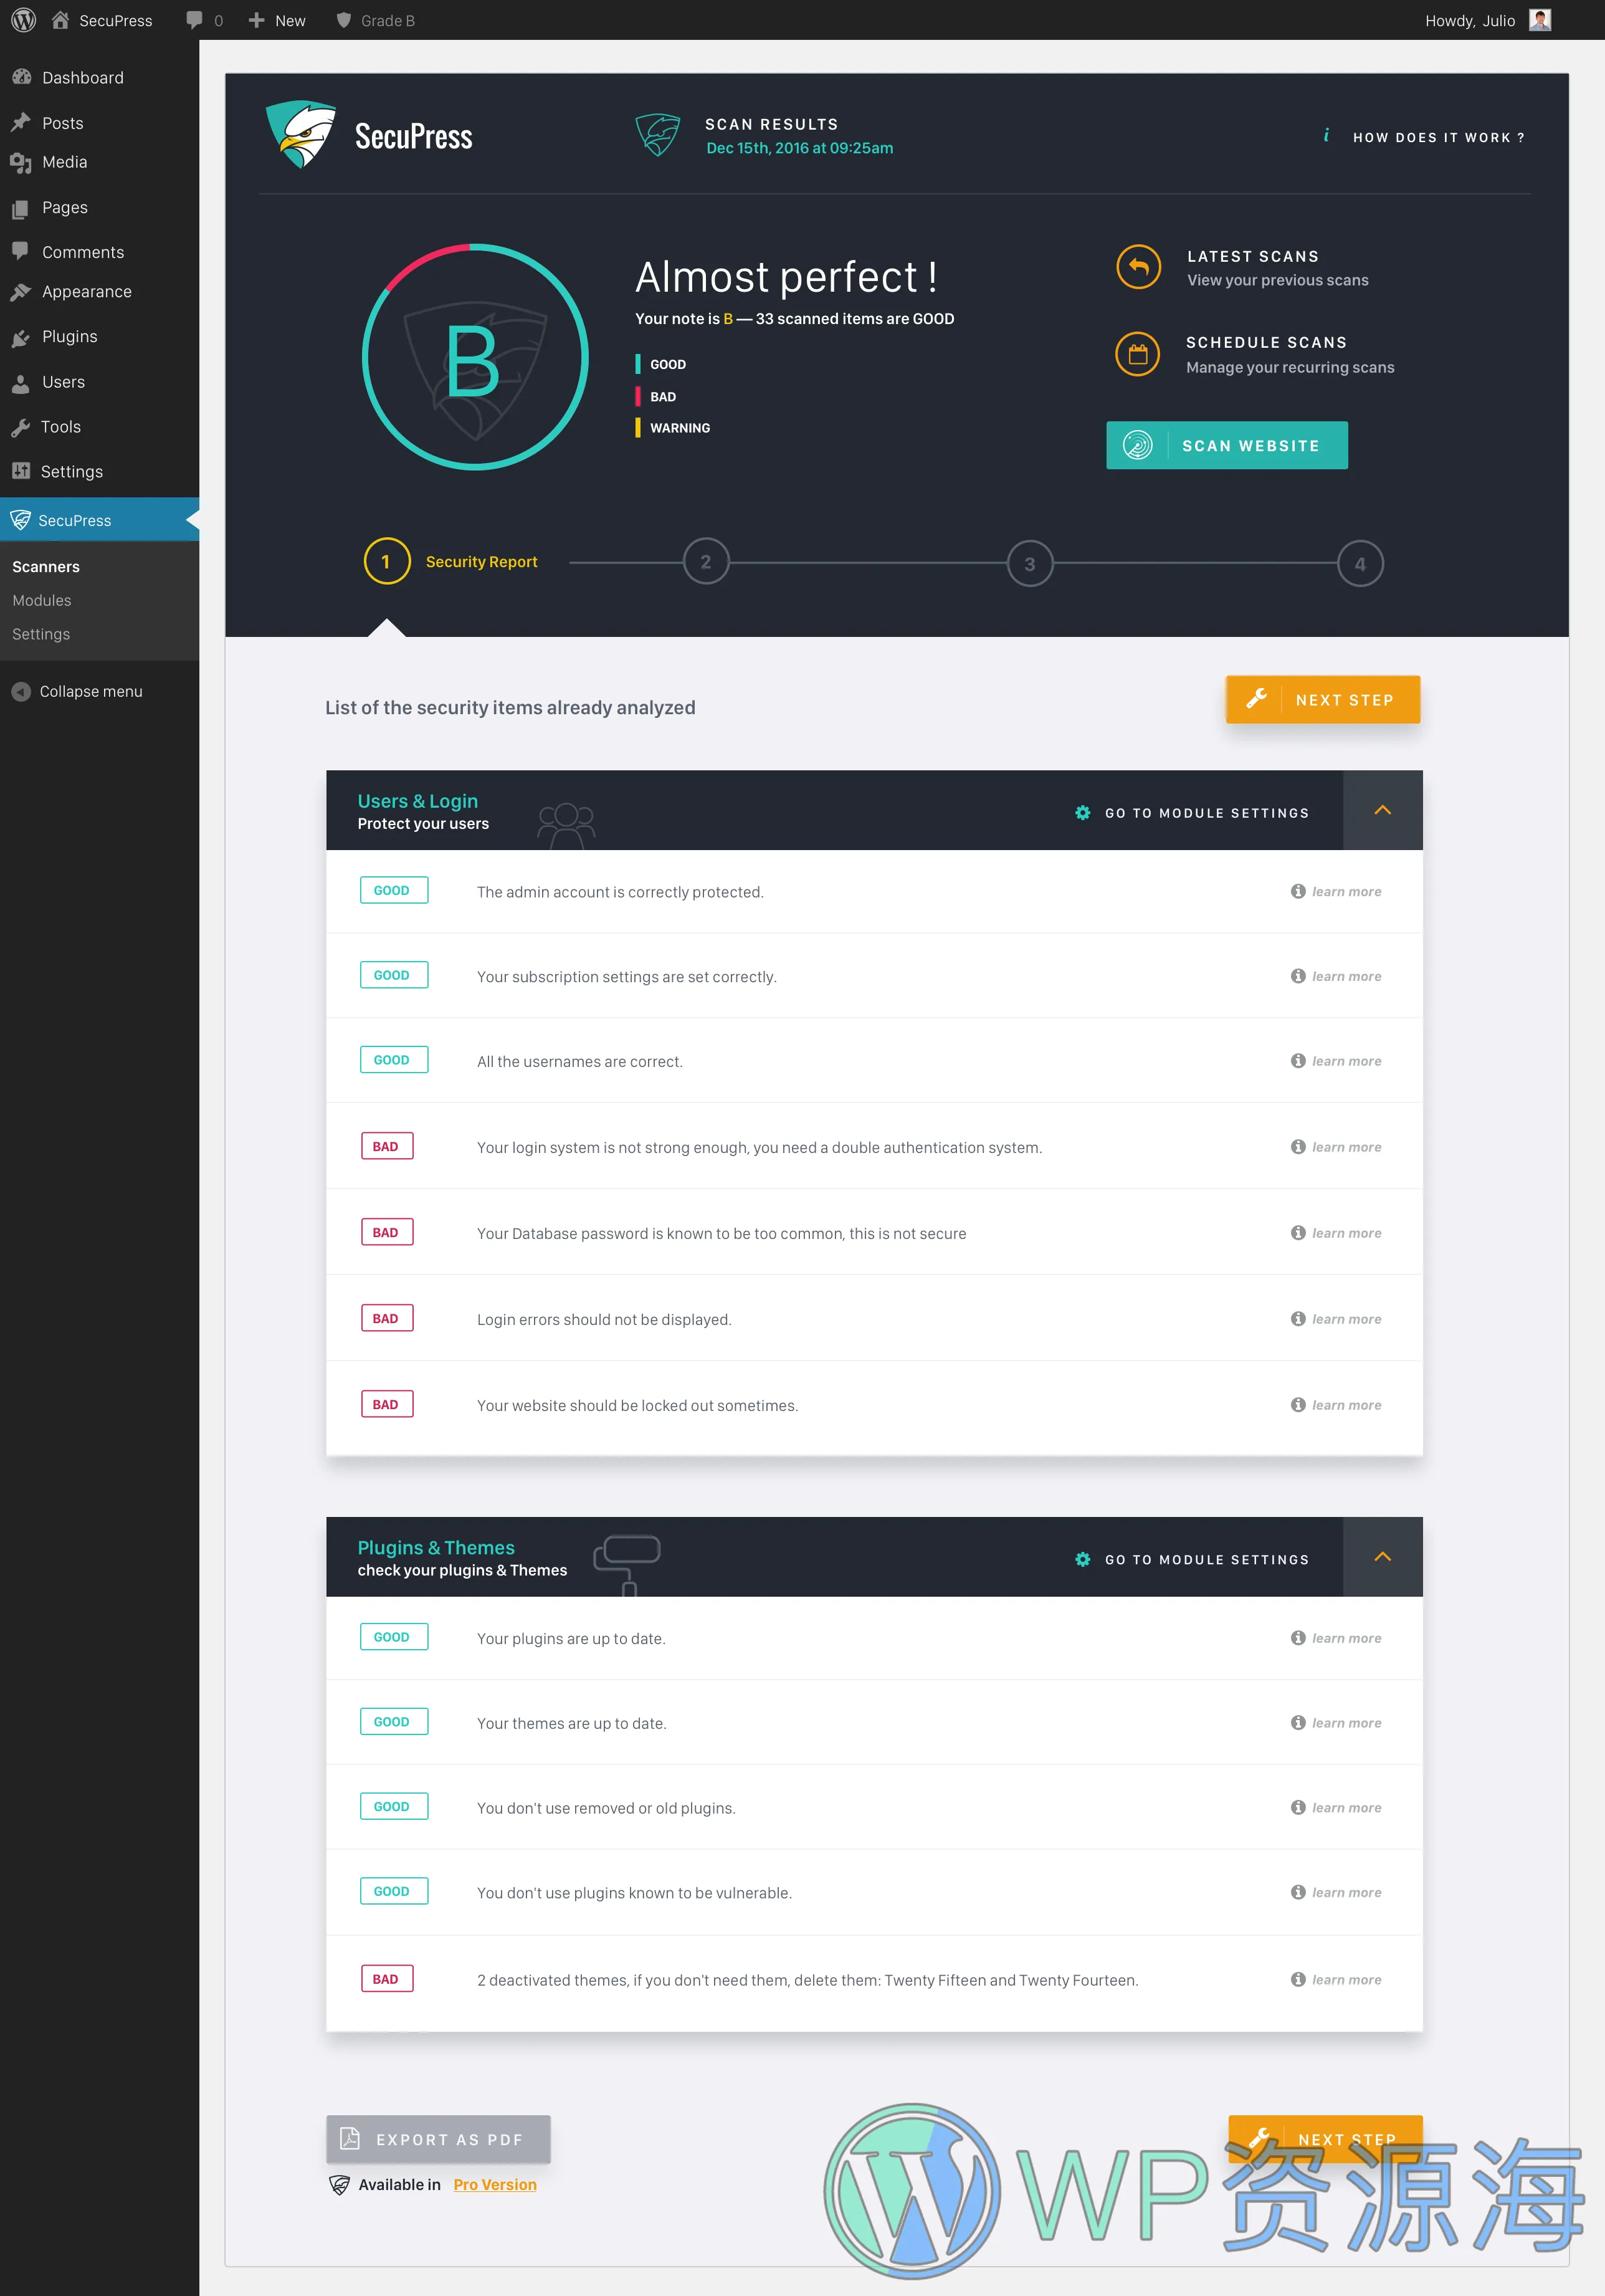The width and height of the screenshot is (1605, 2296).
Task: Open the Modules submenu item
Action: click(42, 601)
